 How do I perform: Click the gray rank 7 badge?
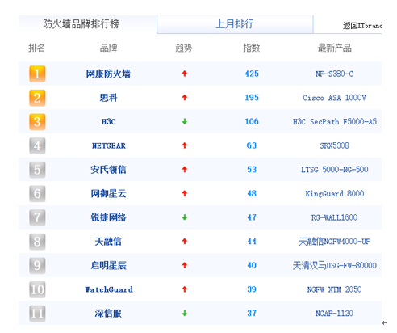37,217
